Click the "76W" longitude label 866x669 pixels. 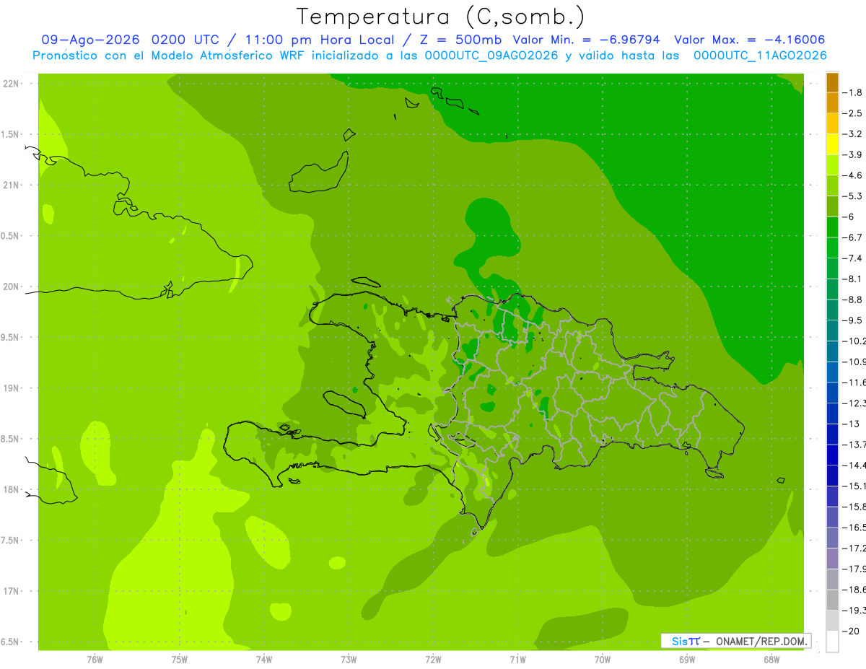[95, 659]
